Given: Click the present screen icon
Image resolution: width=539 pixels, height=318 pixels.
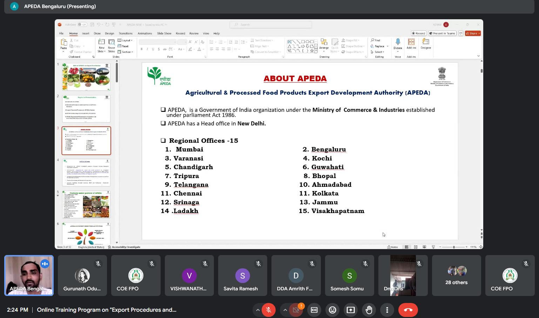Looking at the screenshot, I should pyautogui.click(x=351, y=310).
